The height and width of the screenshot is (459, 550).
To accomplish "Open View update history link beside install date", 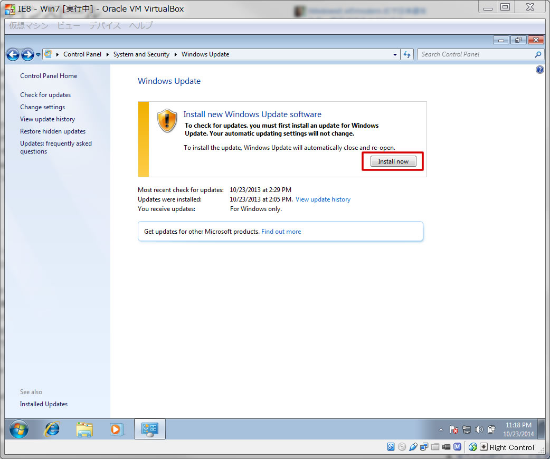I will coord(323,199).
